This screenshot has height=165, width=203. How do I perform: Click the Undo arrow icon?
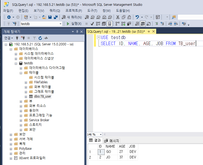pyautogui.click(x=137, y=17)
